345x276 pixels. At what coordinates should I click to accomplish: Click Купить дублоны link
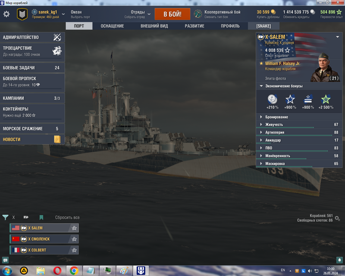click(x=268, y=17)
